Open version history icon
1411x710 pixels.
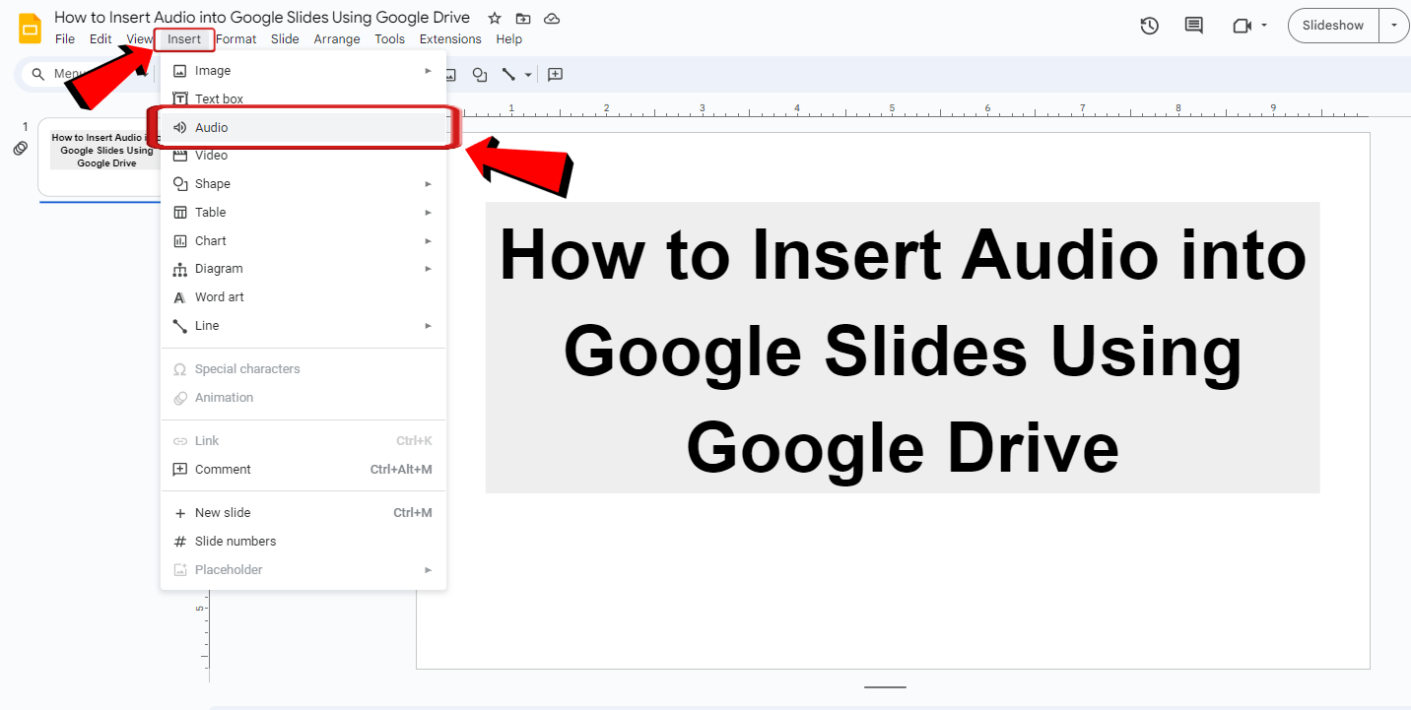click(1149, 26)
